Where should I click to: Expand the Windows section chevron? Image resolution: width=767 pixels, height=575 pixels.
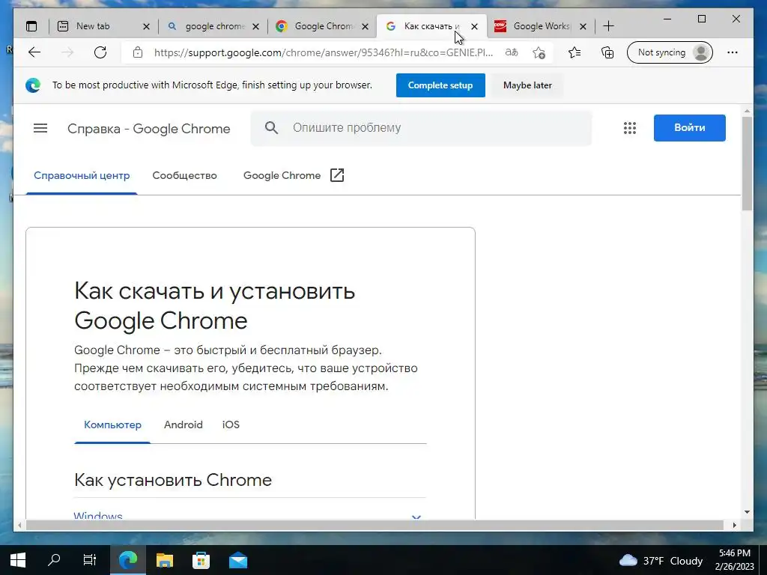pyautogui.click(x=416, y=517)
